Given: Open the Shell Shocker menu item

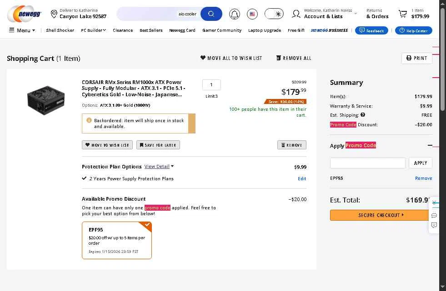Looking at the screenshot, I should point(60,30).
